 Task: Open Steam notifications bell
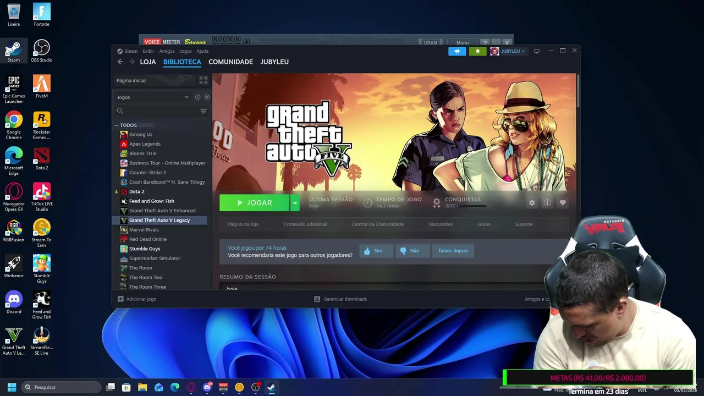coord(477,51)
